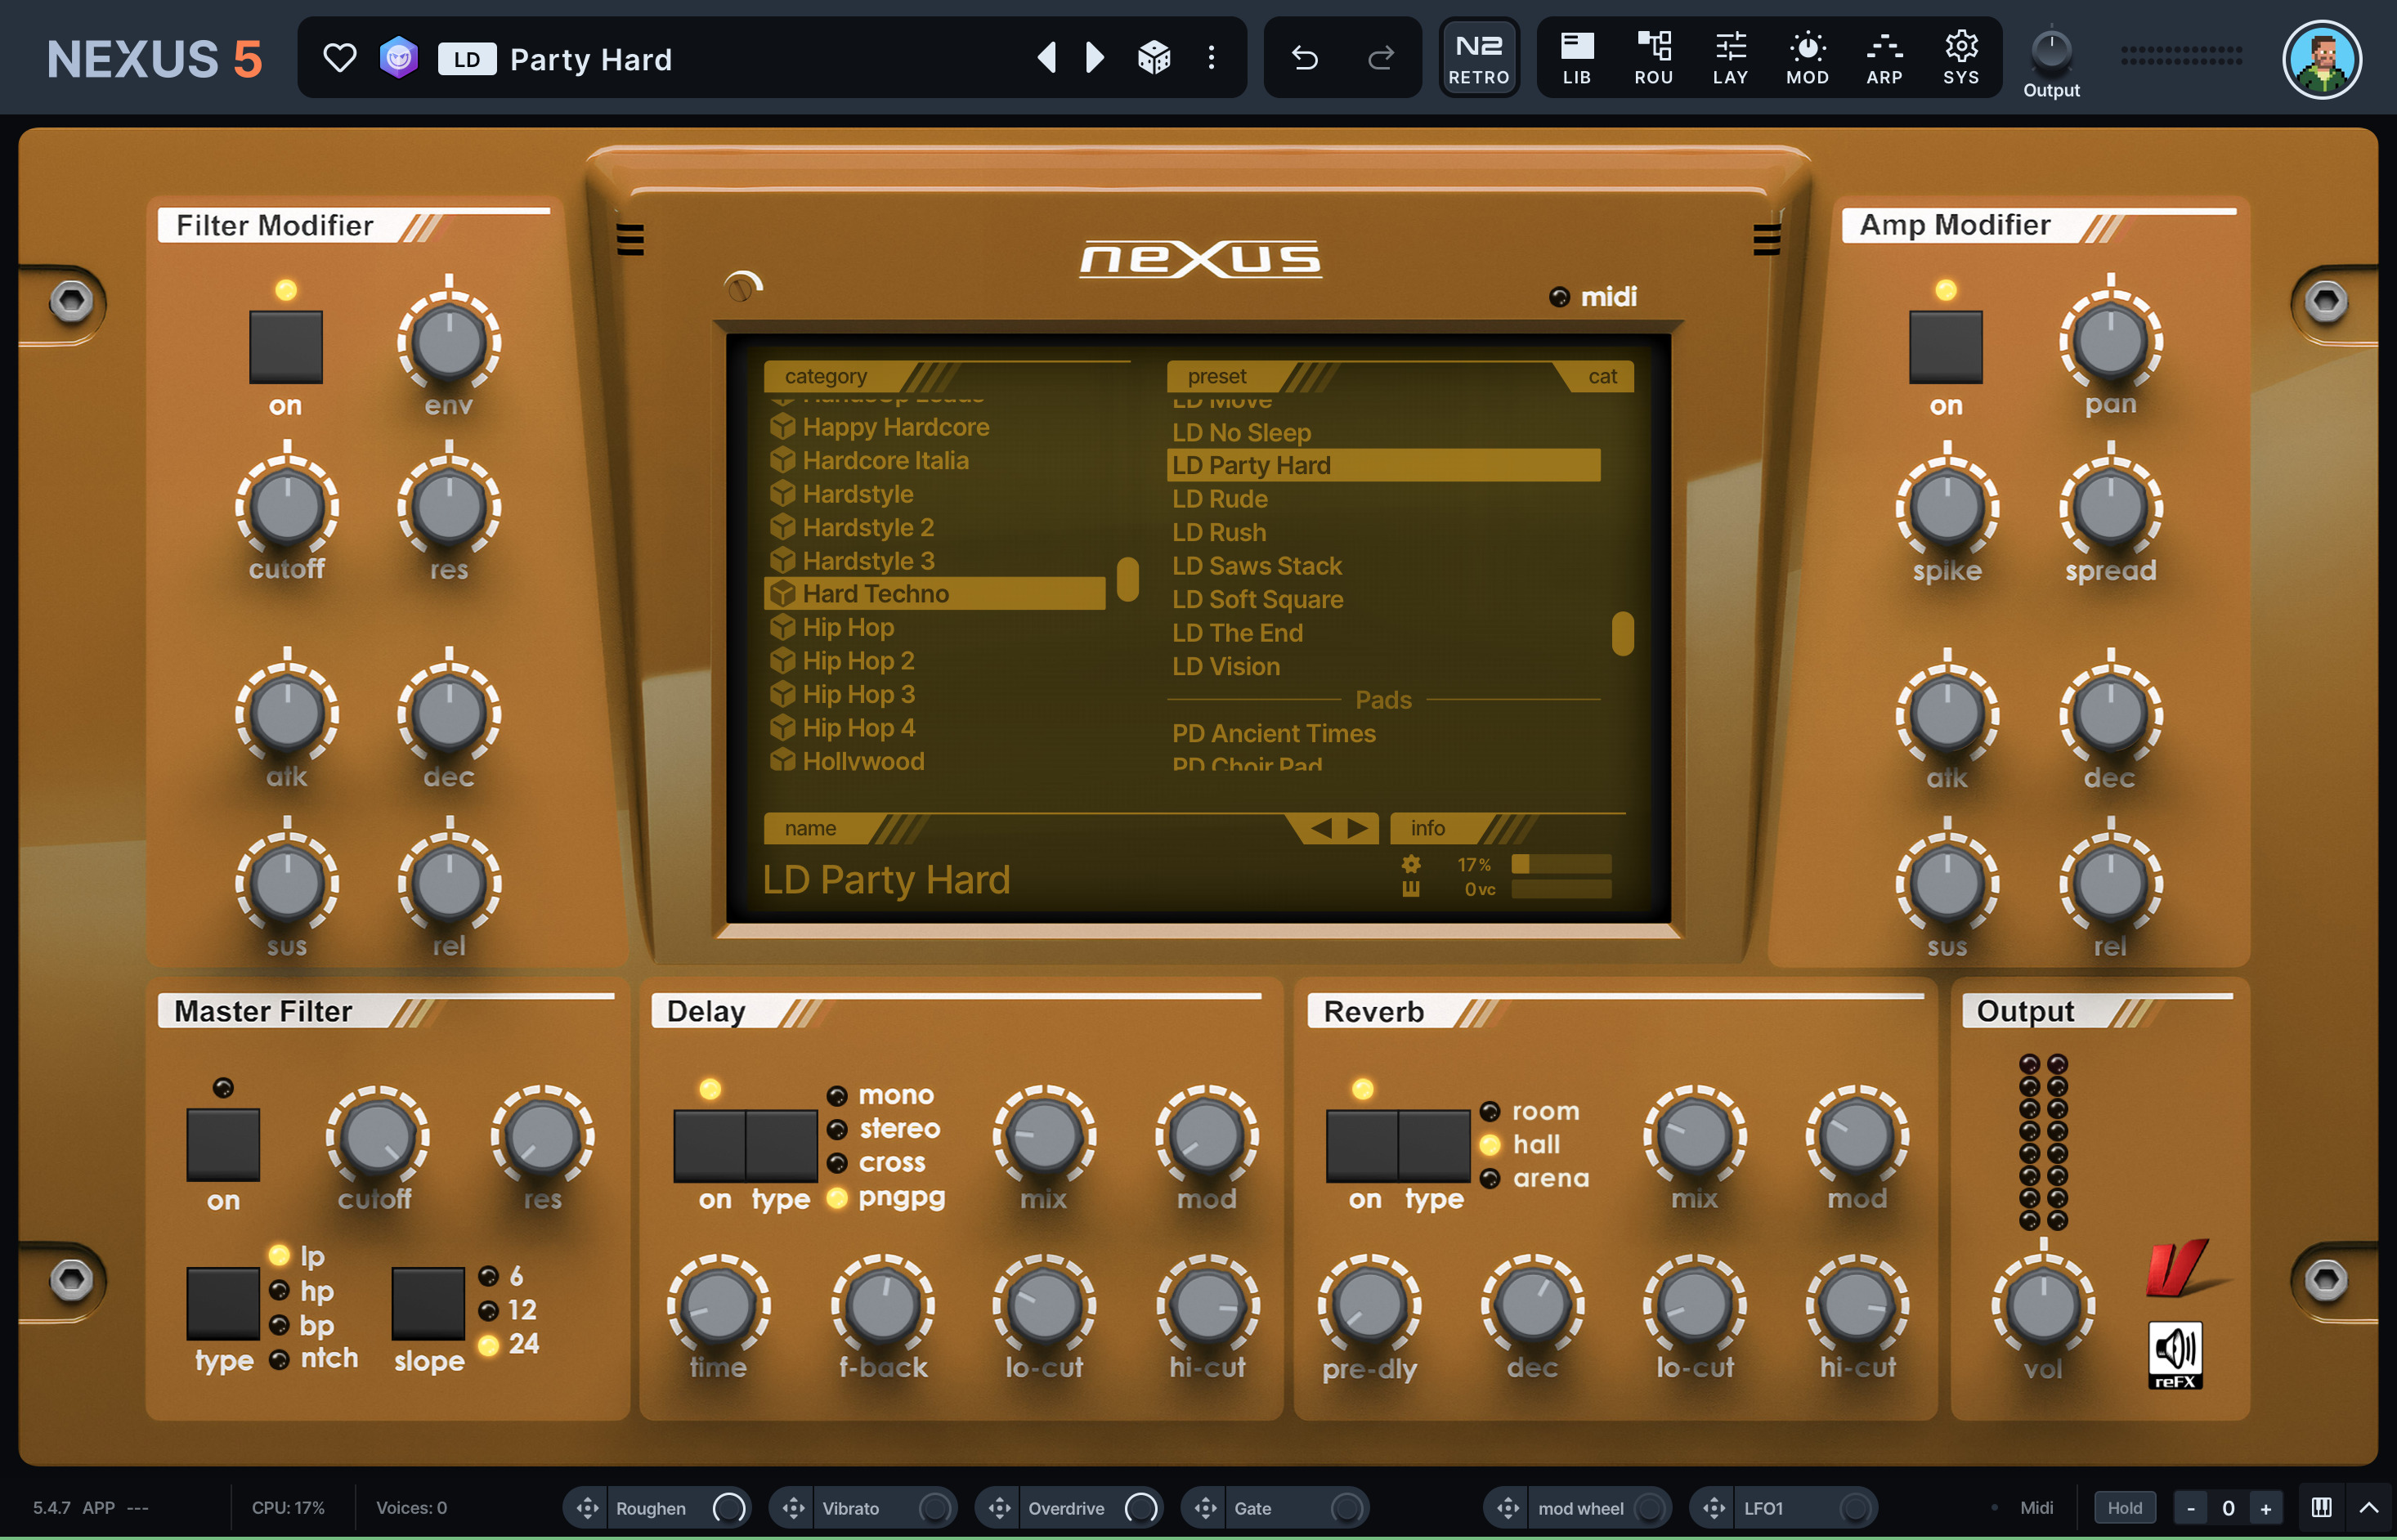Image resolution: width=2397 pixels, height=1540 pixels.
Task: Open the three-dot preset menu
Action: 1211,58
